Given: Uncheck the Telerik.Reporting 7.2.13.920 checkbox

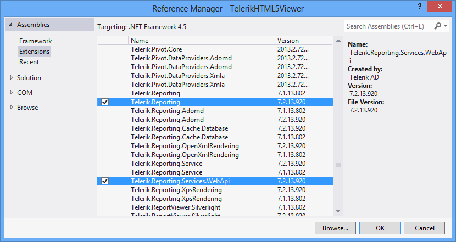Looking at the screenshot, I should click(105, 102).
